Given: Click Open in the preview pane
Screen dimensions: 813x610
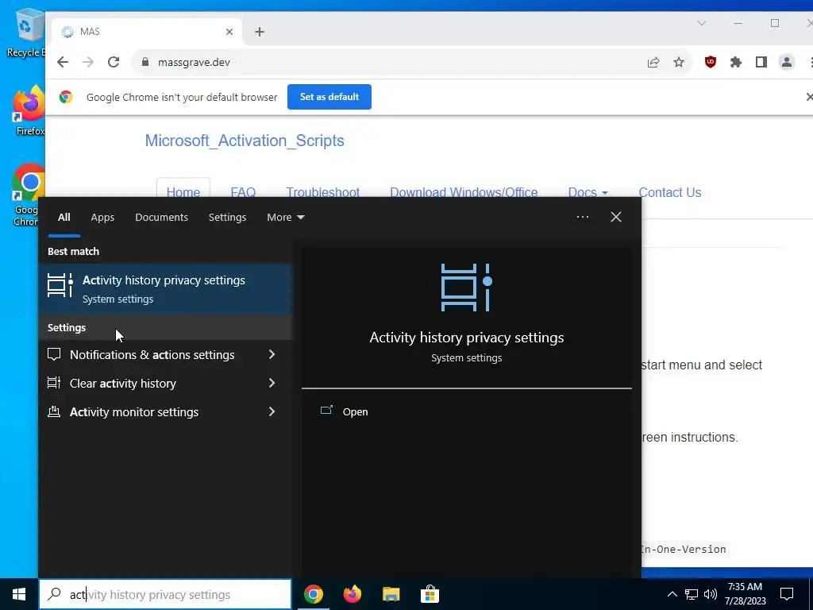Looking at the screenshot, I should coord(355,412).
